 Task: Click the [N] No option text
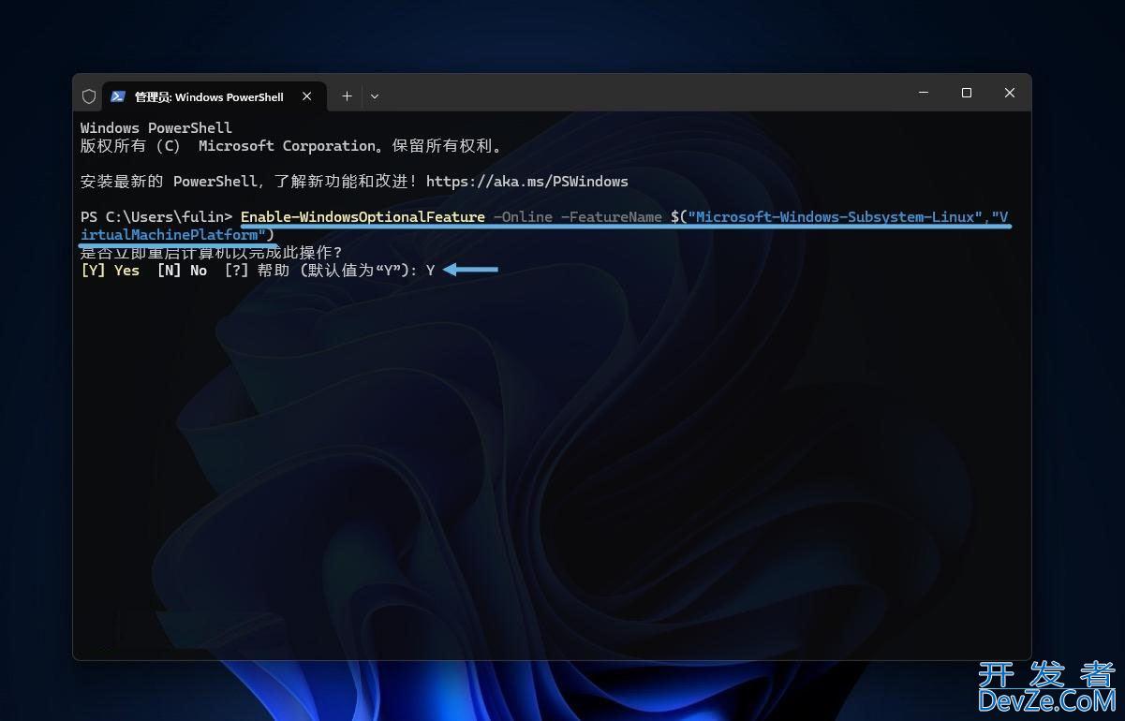[182, 271]
